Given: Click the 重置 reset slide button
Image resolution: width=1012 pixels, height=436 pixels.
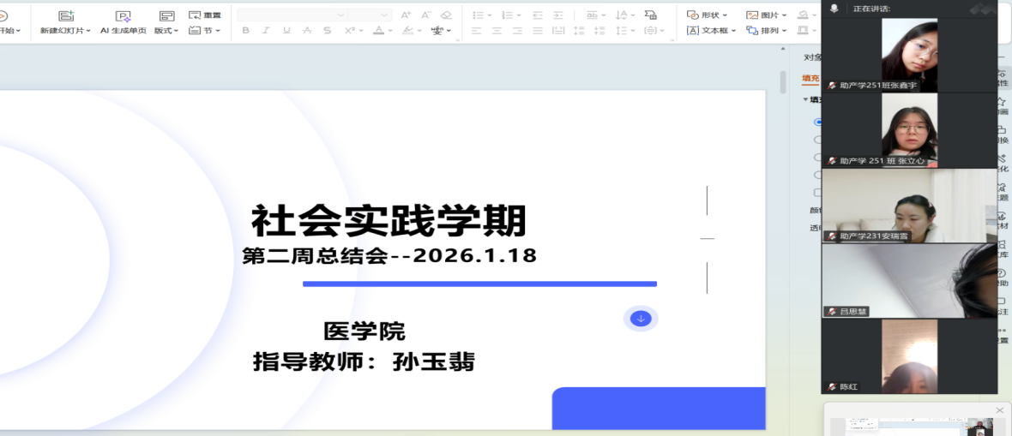Looking at the screenshot, I should click(205, 15).
